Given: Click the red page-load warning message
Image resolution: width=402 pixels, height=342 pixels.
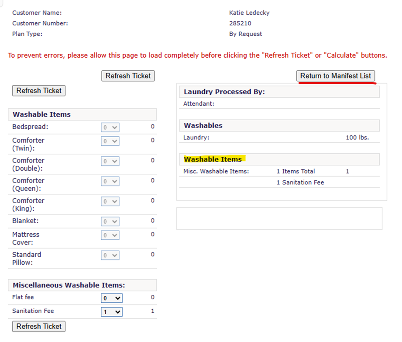Looking at the screenshot, I should coord(197,55).
